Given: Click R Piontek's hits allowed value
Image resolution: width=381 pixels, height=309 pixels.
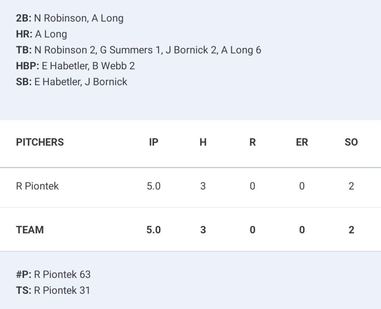Looking at the screenshot, I should (203, 186).
